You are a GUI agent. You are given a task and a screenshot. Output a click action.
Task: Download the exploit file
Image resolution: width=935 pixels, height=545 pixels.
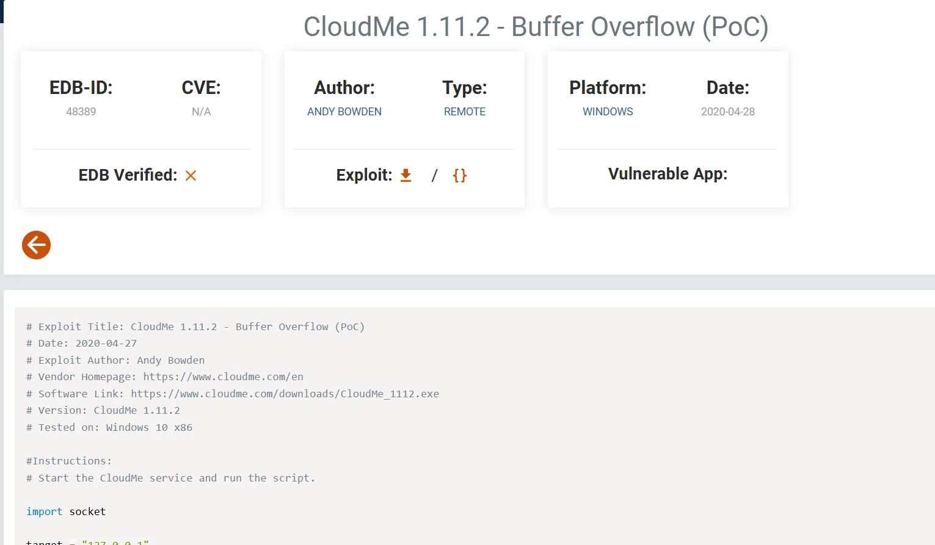click(406, 176)
